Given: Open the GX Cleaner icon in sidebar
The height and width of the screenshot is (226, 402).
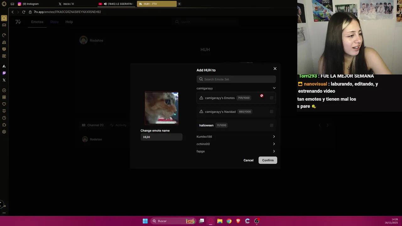Looking at the screenshot, I should click(4, 42).
